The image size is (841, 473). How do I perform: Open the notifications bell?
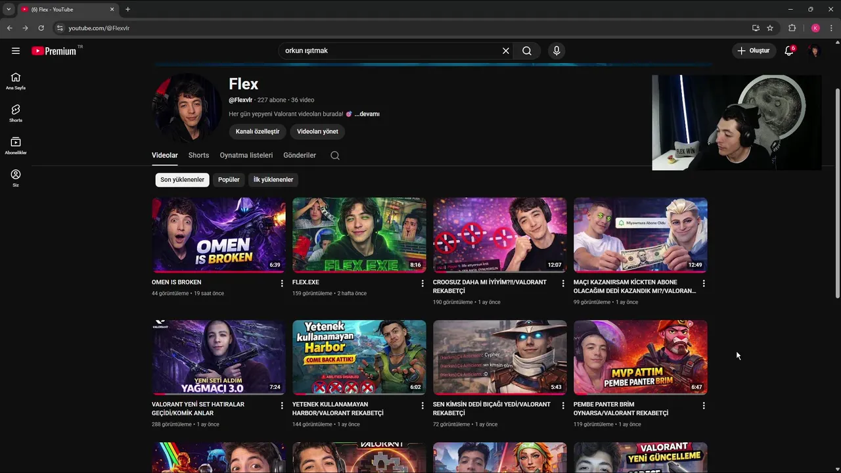(x=789, y=51)
